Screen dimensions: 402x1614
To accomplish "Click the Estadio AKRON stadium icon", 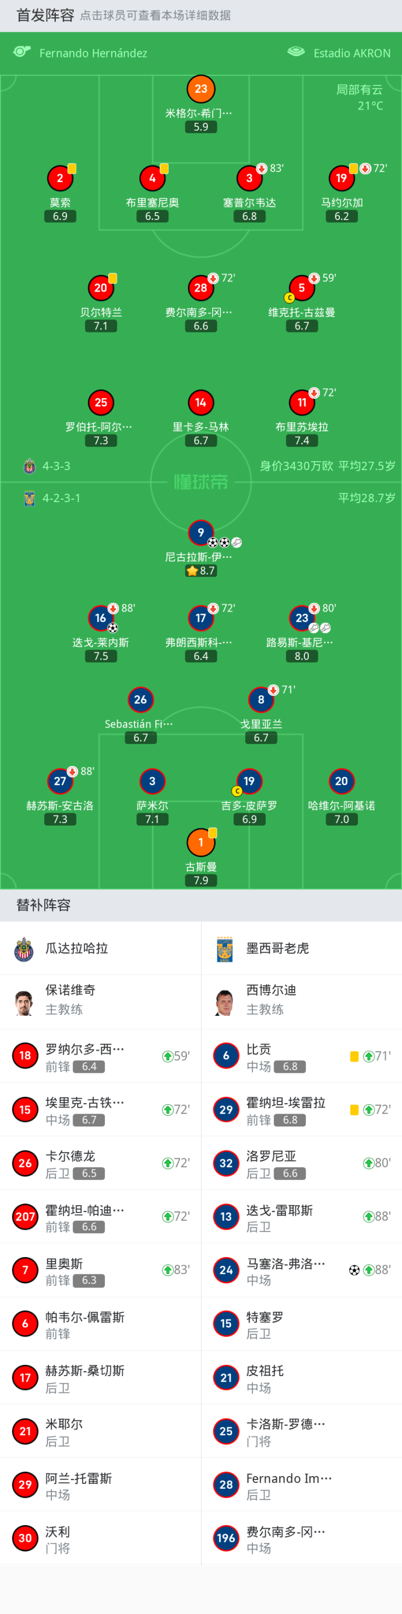I will point(295,51).
